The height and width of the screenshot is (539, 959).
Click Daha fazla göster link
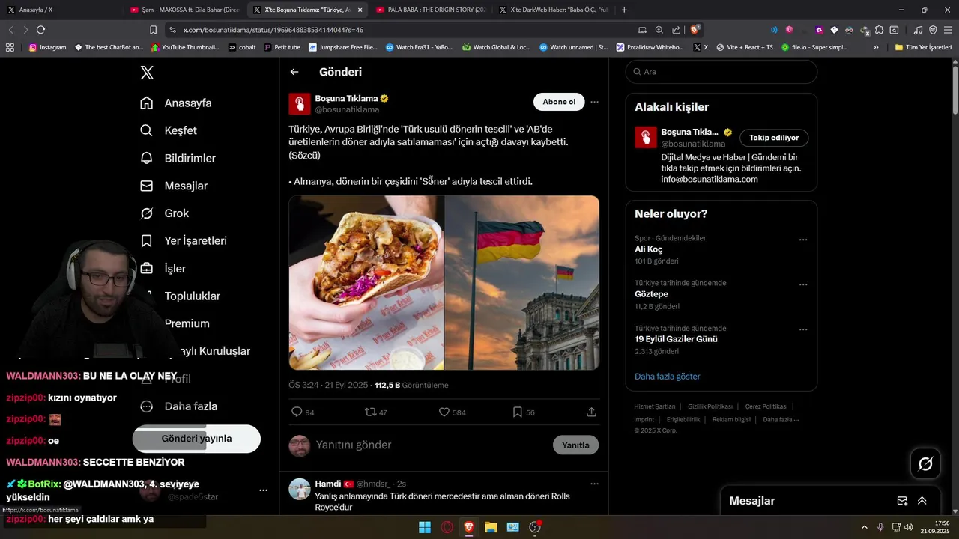pyautogui.click(x=667, y=377)
